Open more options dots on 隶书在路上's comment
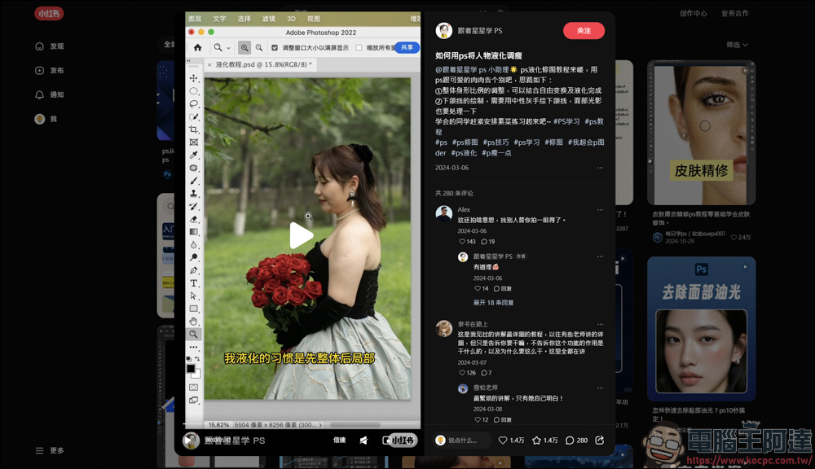 point(600,324)
